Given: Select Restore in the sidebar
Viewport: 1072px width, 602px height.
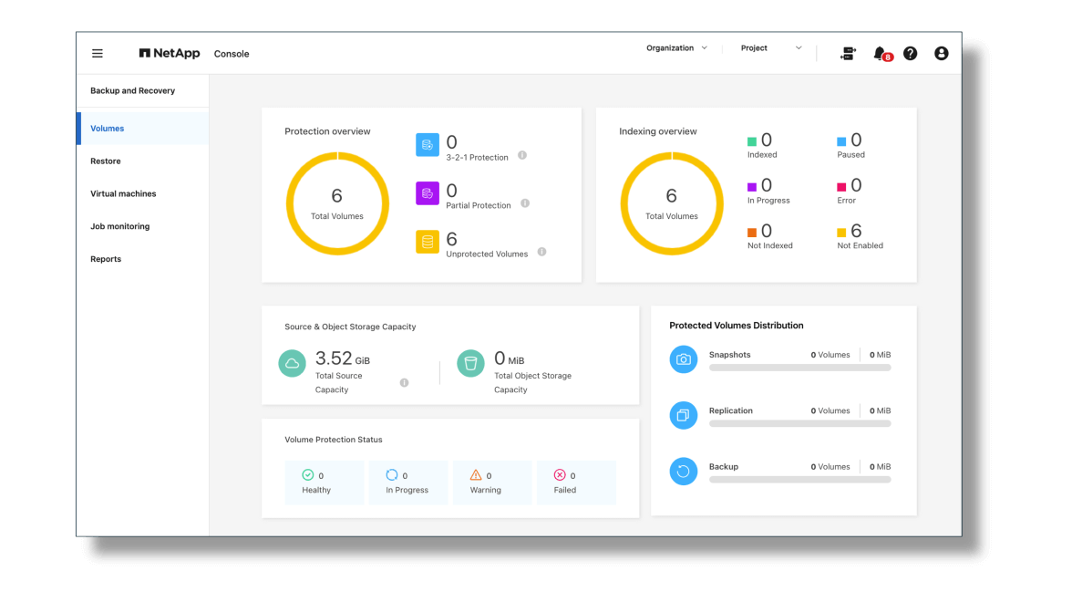Looking at the screenshot, I should (x=106, y=161).
